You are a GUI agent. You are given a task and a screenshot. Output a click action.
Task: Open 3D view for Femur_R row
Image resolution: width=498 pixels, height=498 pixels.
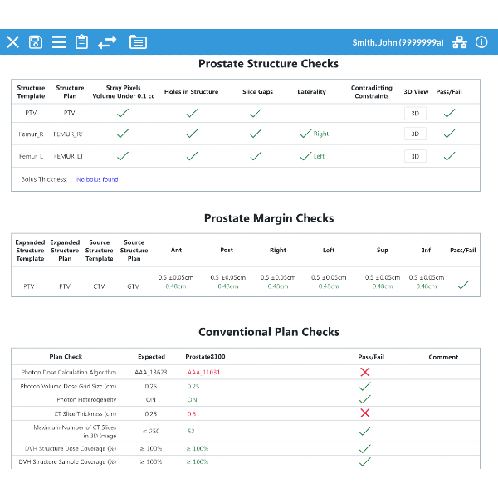pyautogui.click(x=415, y=134)
